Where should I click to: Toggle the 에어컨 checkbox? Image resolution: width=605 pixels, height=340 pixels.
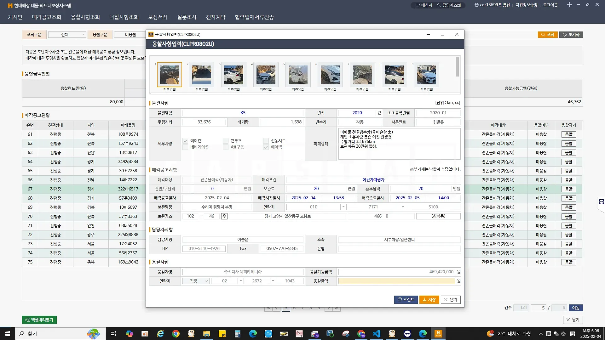click(185, 141)
